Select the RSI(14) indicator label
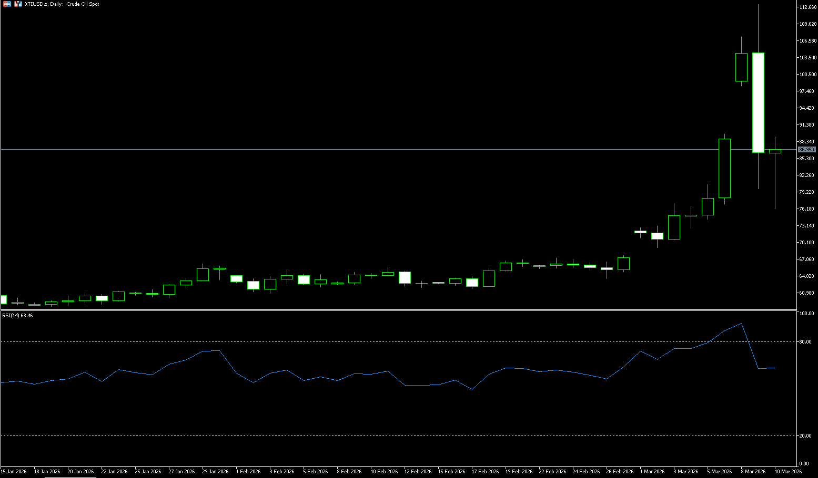This screenshot has width=818, height=478. tap(17, 316)
